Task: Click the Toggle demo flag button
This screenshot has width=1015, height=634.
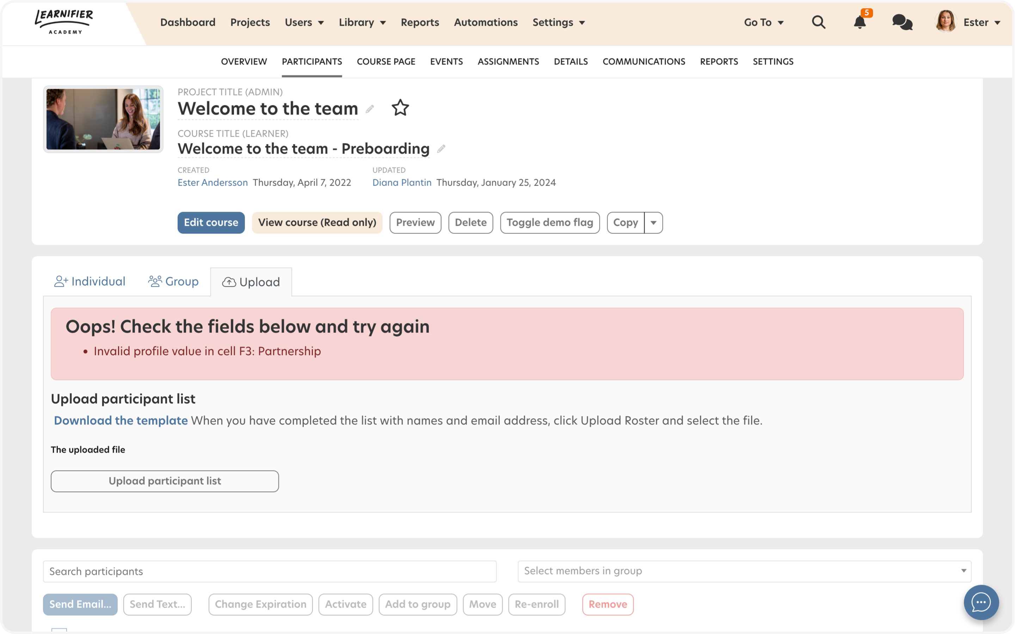Action: click(x=550, y=223)
